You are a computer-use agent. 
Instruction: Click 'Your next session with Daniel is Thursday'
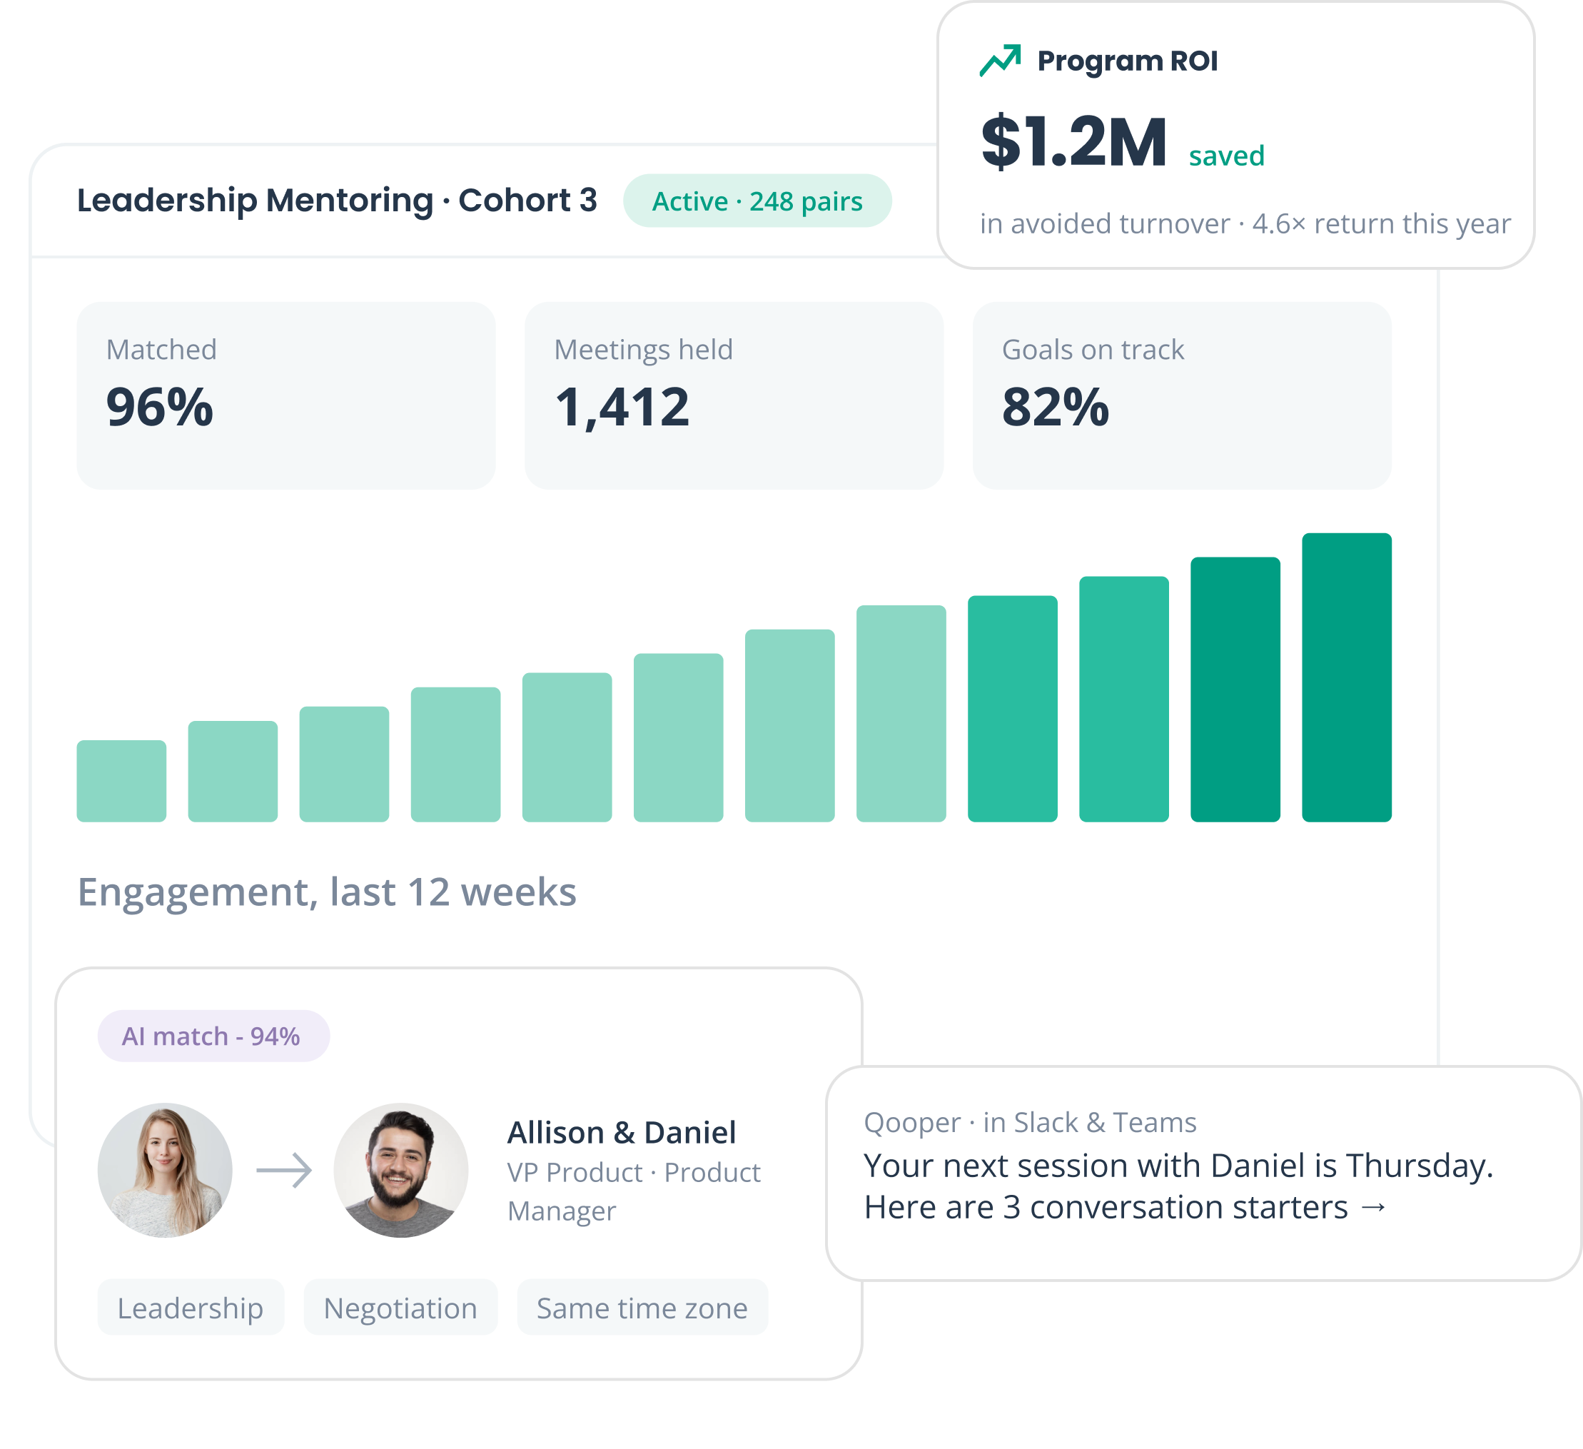click(1178, 1166)
